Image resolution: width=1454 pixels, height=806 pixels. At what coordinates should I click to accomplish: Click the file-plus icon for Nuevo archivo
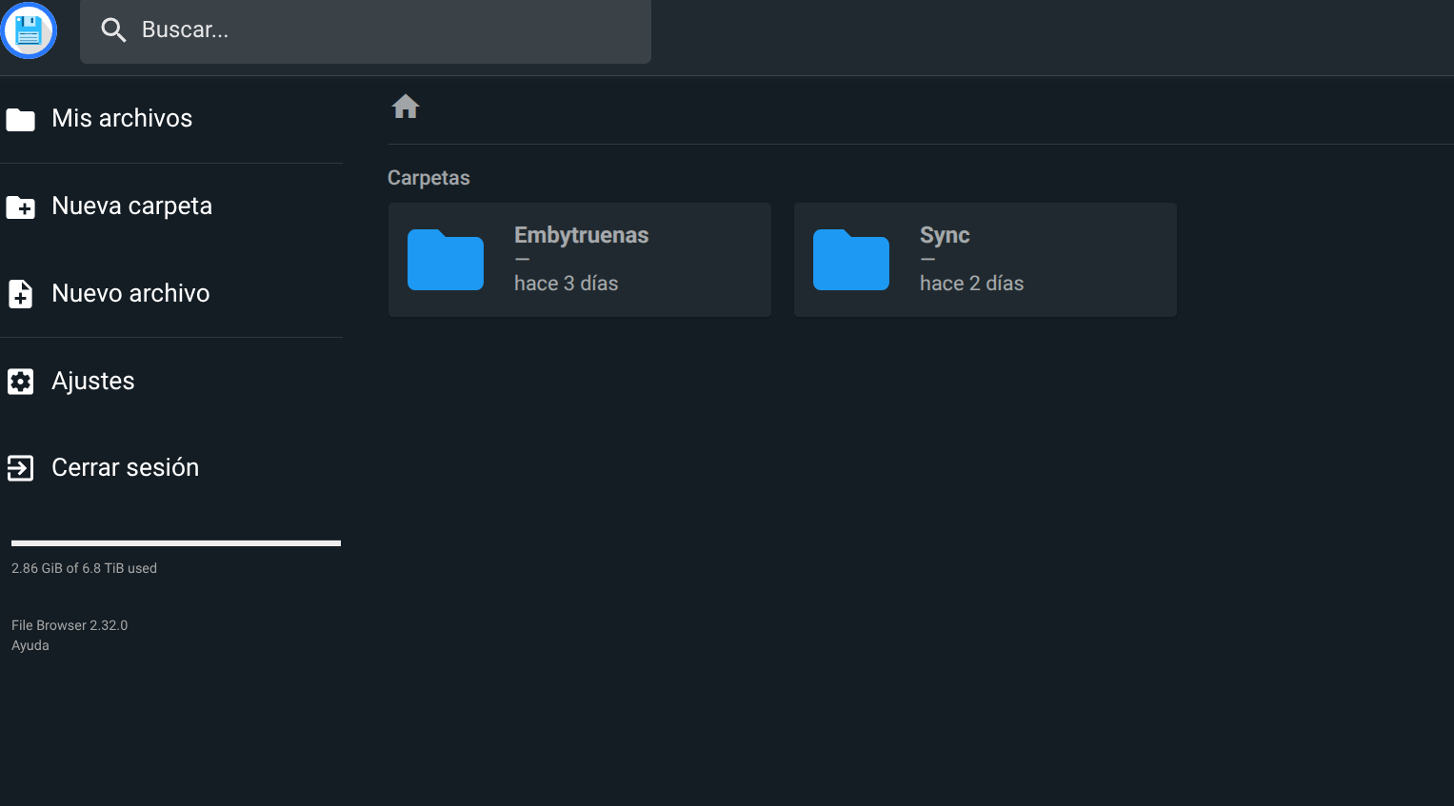[x=21, y=294]
